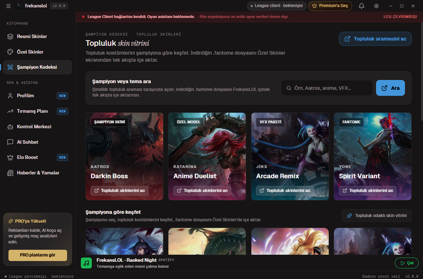Open the blonde champion thumbnail

pyautogui.click(x=290, y=241)
